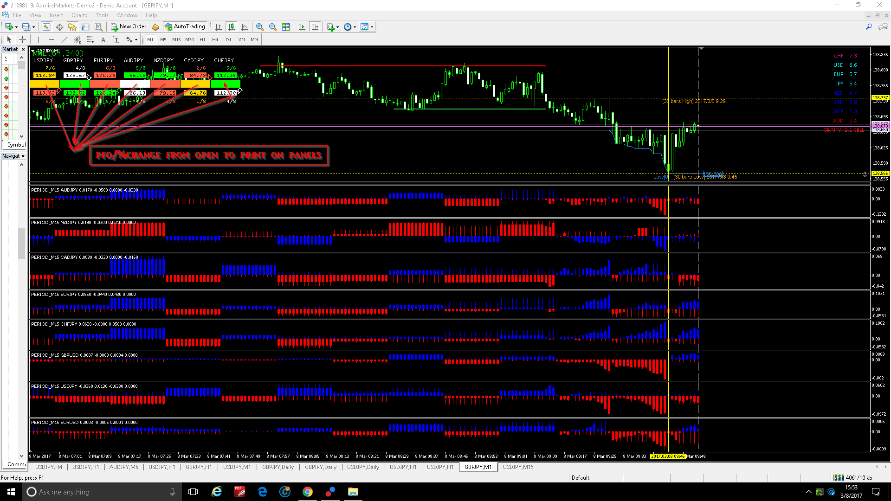Image resolution: width=891 pixels, height=501 pixels.
Task: Select the H4 timeframe button
Action: point(215,40)
